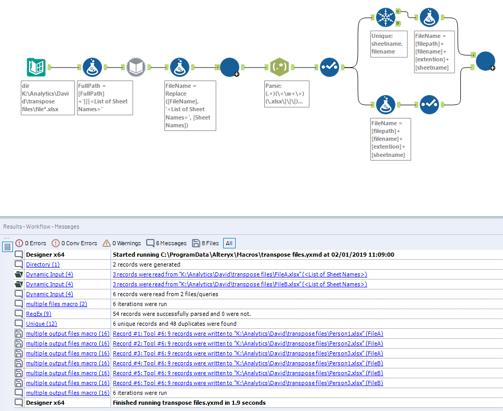Screen dimensions: 503x411
Task: Follow the RegEx (9) tool link
Action: click(38, 314)
